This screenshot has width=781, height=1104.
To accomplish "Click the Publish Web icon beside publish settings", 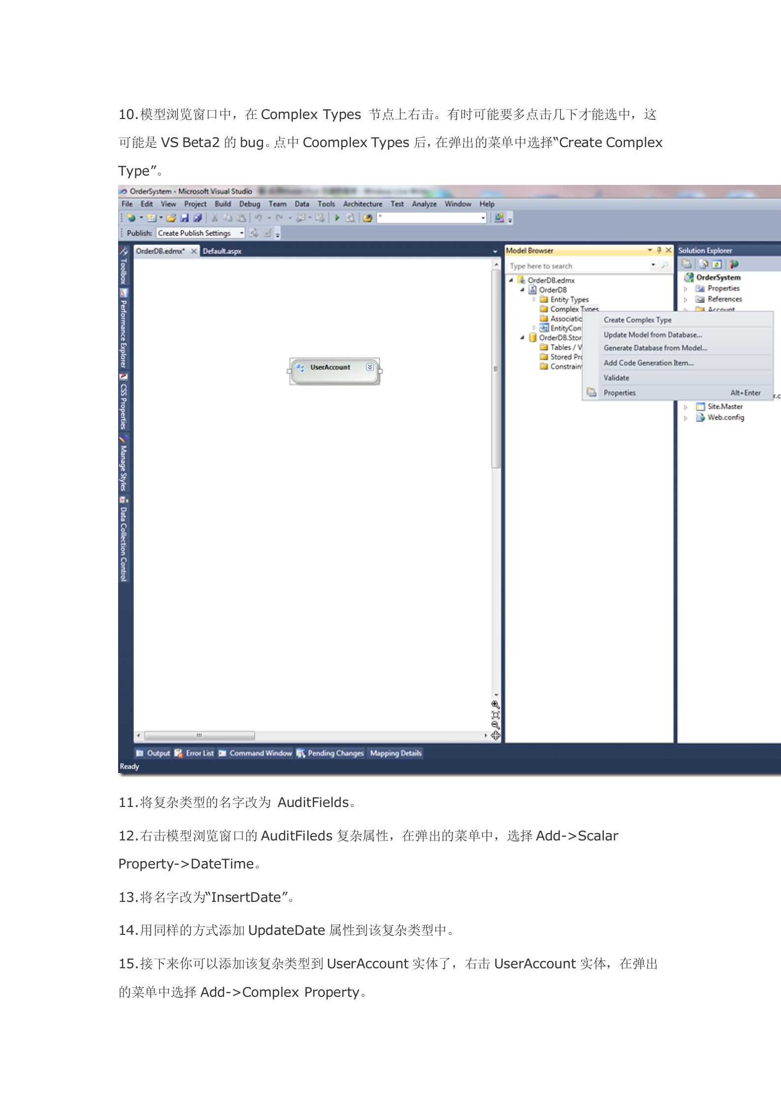I will pos(254,233).
